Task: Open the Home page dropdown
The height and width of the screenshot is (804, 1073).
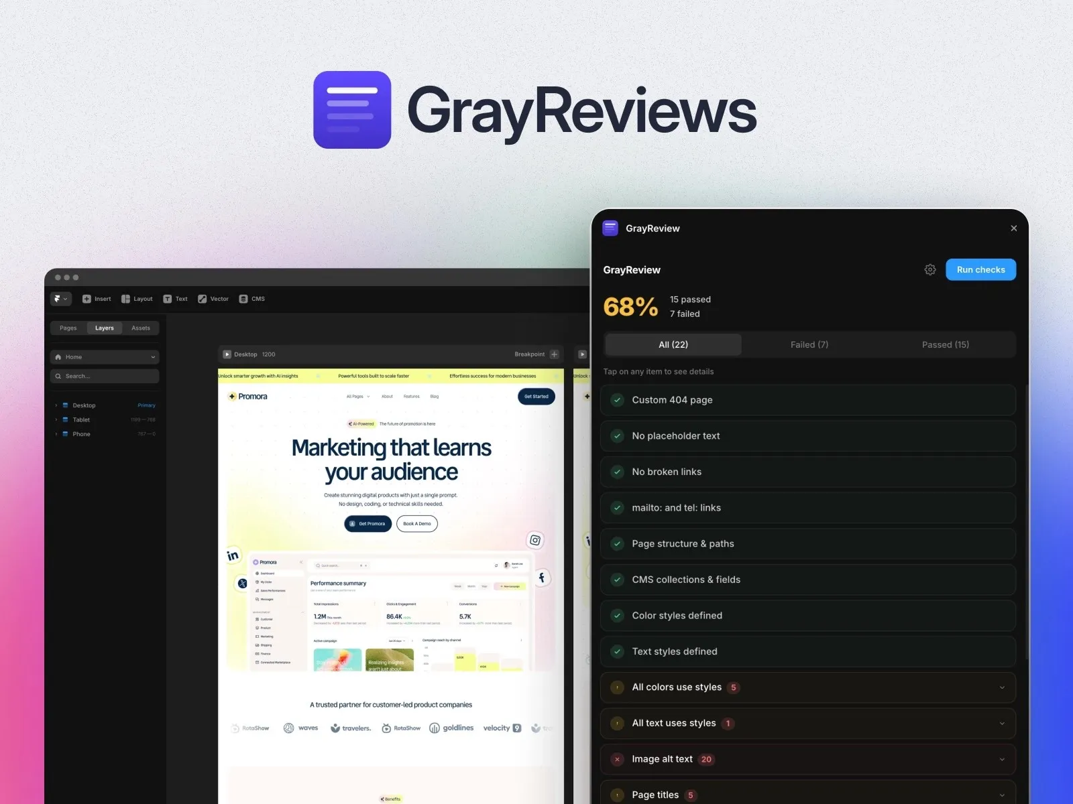Action: tap(105, 357)
